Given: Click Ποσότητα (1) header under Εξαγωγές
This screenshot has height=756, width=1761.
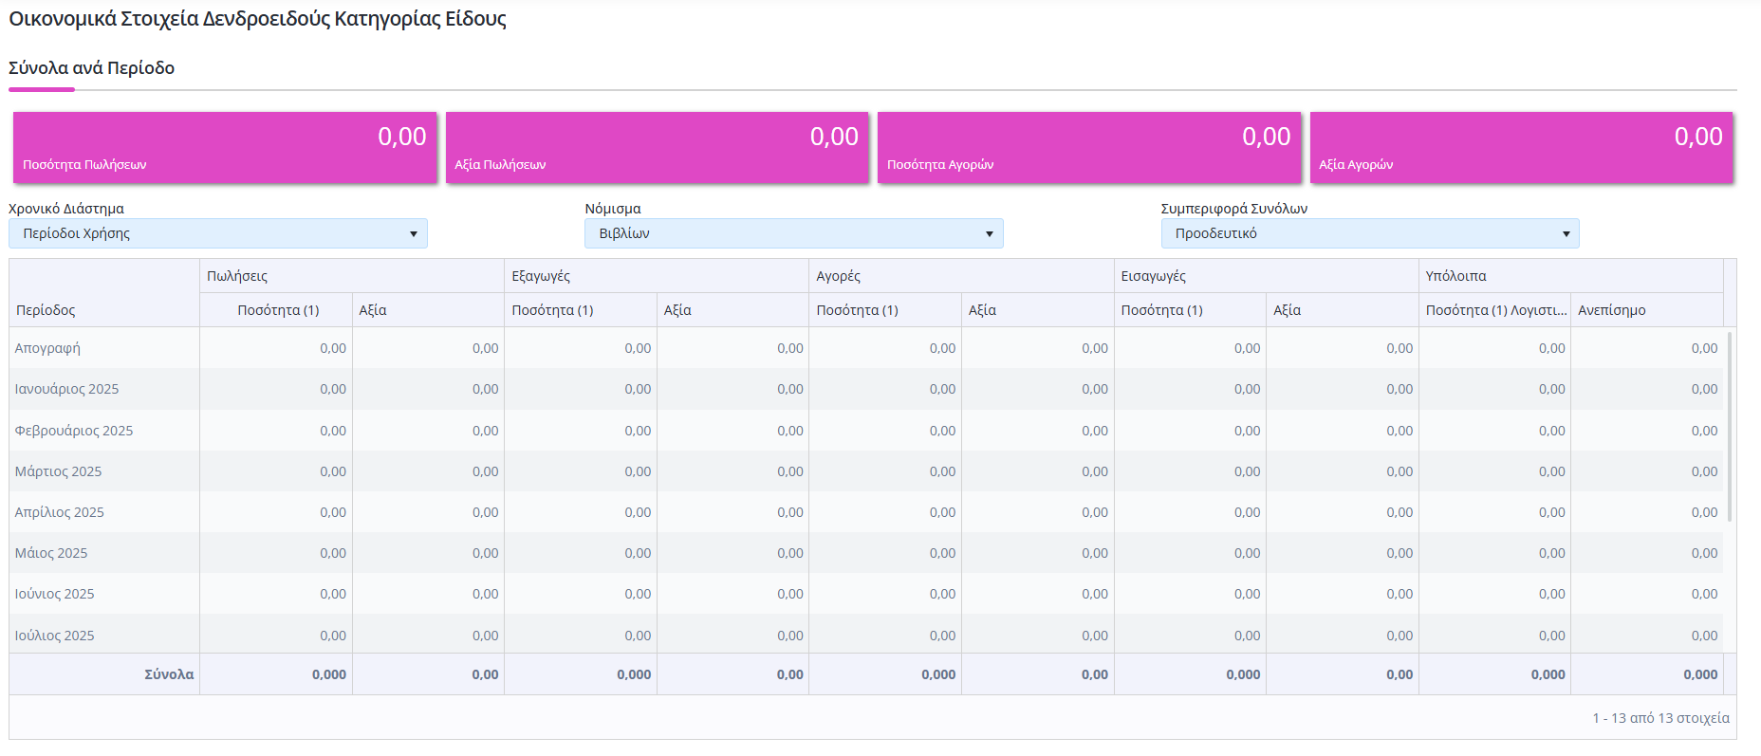Looking at the screenshot, I should pyautogui.click(x=581, y=310).
